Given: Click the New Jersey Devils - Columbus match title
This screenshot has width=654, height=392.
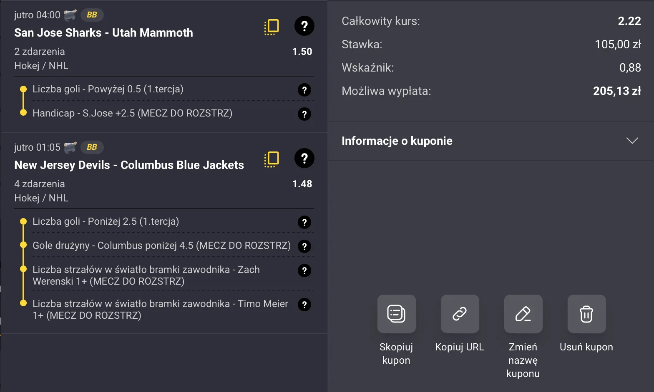Looking at the screenshot, I should tap(129, 165).
